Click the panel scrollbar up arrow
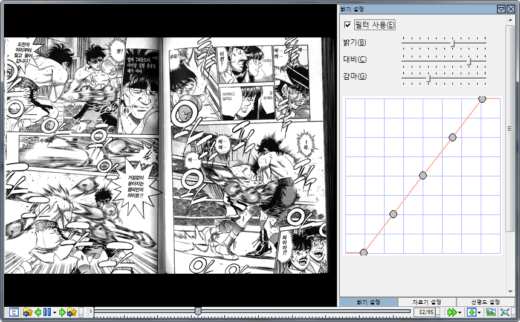This screenshot has height=322, width=520. pos(510,20)
